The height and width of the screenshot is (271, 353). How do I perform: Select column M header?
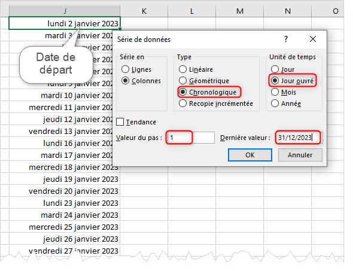pos(240,11)
